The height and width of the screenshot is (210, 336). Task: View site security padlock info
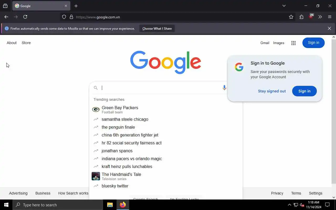[x=71, y=17]
